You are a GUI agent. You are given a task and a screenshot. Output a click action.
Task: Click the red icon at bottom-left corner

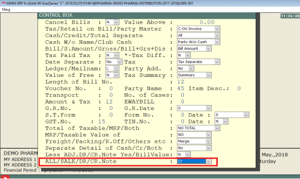coord(5,178)
